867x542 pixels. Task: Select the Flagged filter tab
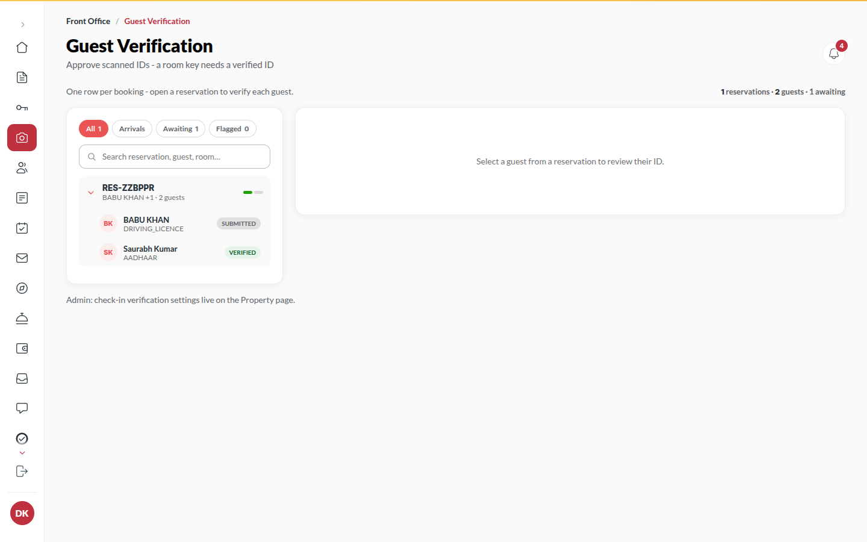(x=232, y=129)
